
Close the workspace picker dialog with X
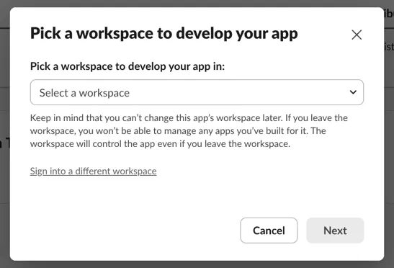click(357, 35)
